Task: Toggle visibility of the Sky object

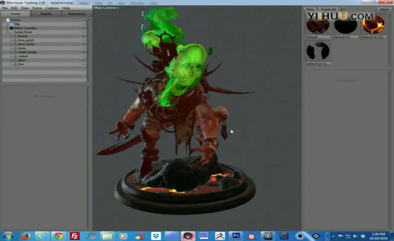Action: tap(84, 24)
